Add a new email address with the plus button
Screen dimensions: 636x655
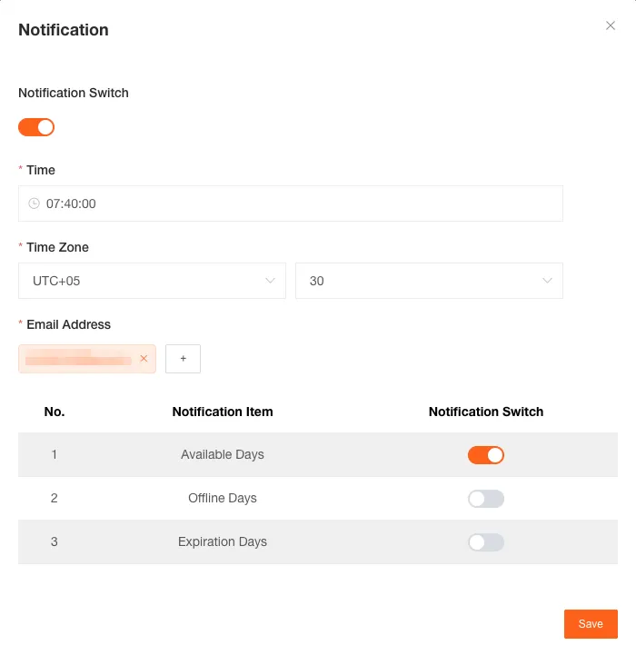click(x=183, y=359)
